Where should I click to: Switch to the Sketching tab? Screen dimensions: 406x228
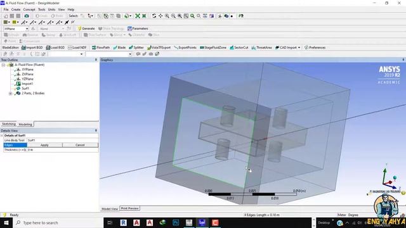8,124
